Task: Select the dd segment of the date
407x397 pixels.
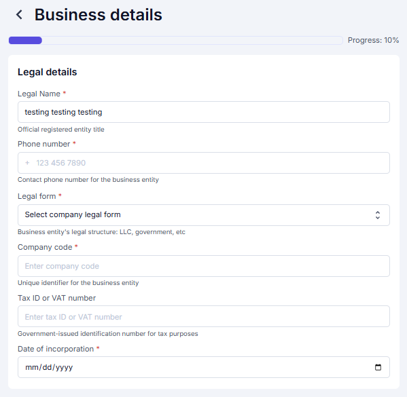Action: [x=48, y=367]
